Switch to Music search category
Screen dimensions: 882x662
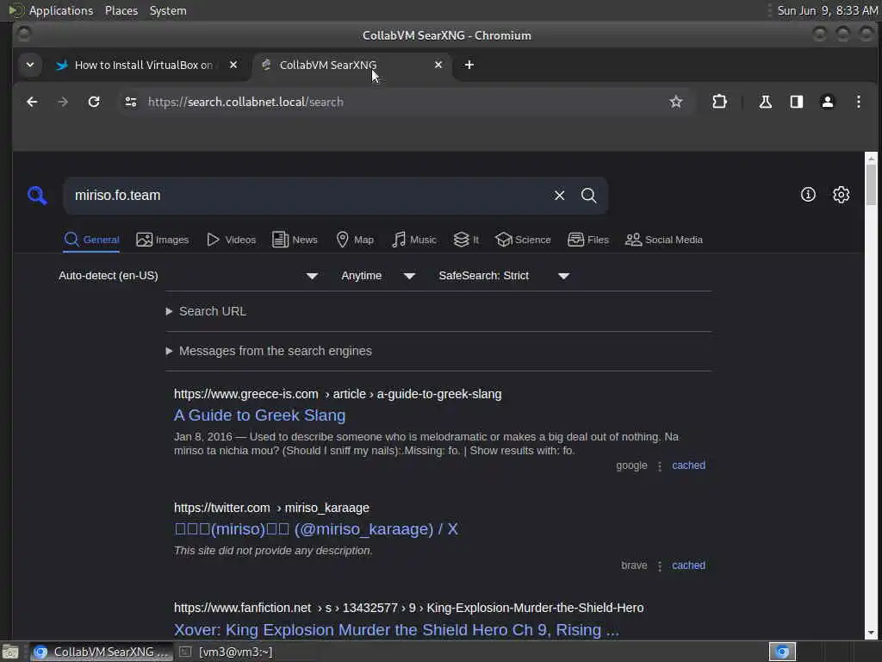(414, 240)
